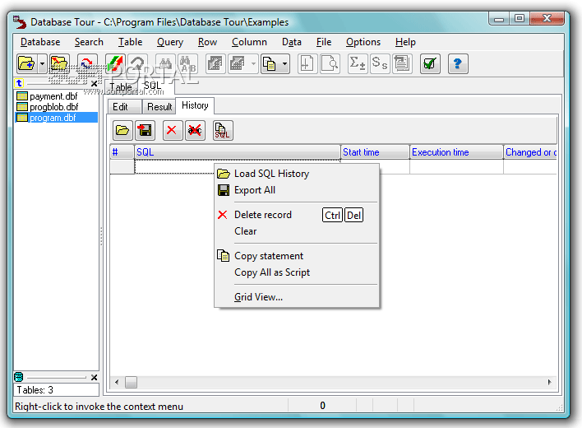Click the clear history crossed-out icon

(195, 130)
